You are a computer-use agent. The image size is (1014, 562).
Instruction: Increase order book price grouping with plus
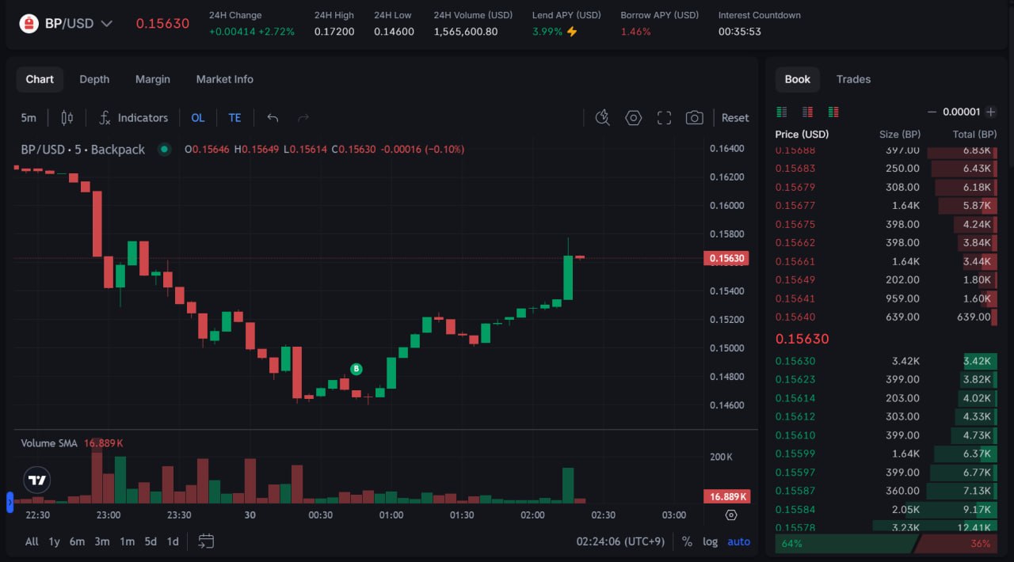pyautogui.click(x=991, y=112)
